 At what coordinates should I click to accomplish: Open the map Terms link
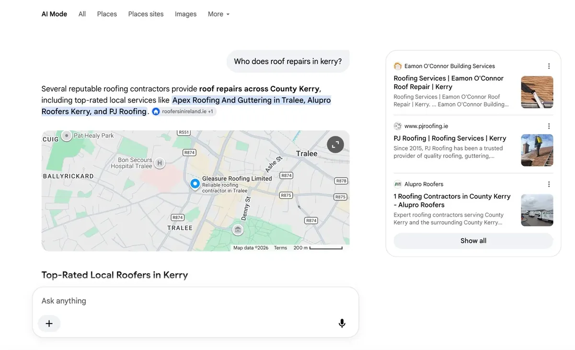pyautogui.click(x=280, y=248)
